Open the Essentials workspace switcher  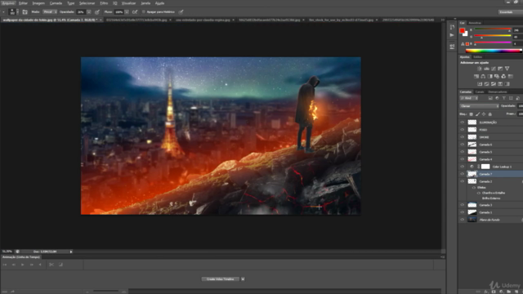coord(510,12)
